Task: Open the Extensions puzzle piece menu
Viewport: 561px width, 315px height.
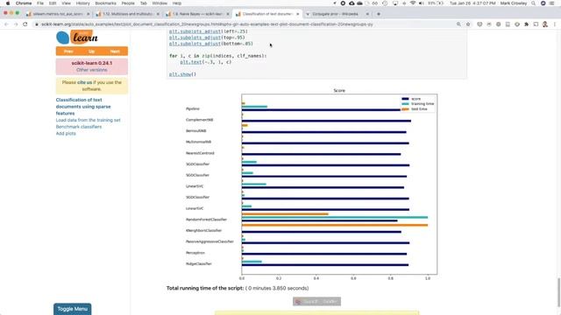Action: (526, 24)
